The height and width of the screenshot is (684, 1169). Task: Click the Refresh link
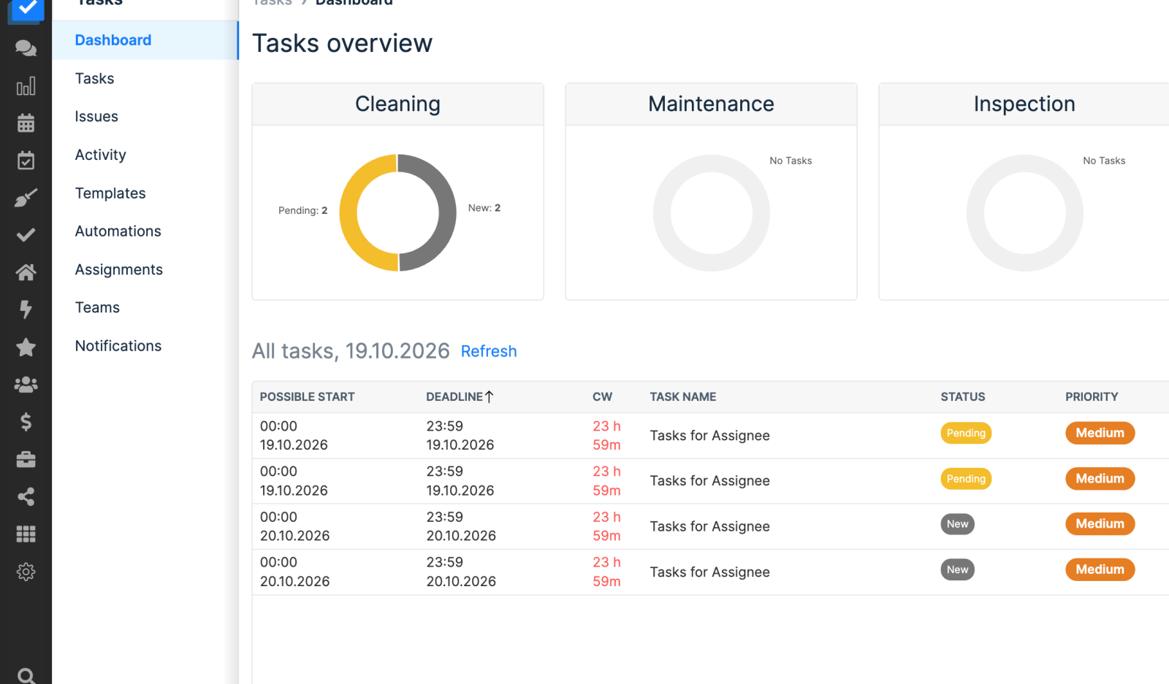coord(489,351)
